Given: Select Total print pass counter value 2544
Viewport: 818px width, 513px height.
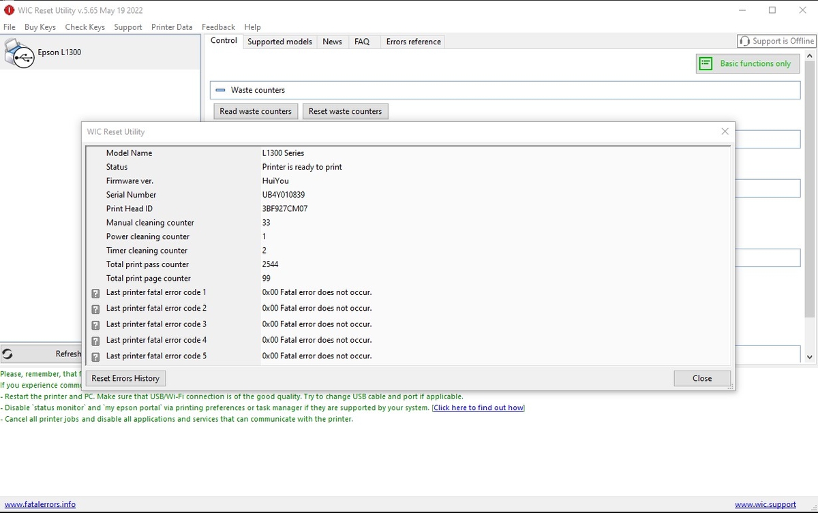Looking at the screenshot, I should [x=270, y=264].
